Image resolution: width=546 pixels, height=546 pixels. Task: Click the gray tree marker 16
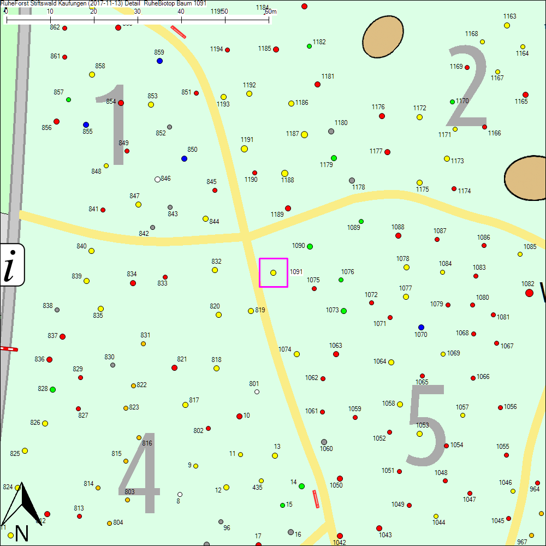click(x=291, y=532)
